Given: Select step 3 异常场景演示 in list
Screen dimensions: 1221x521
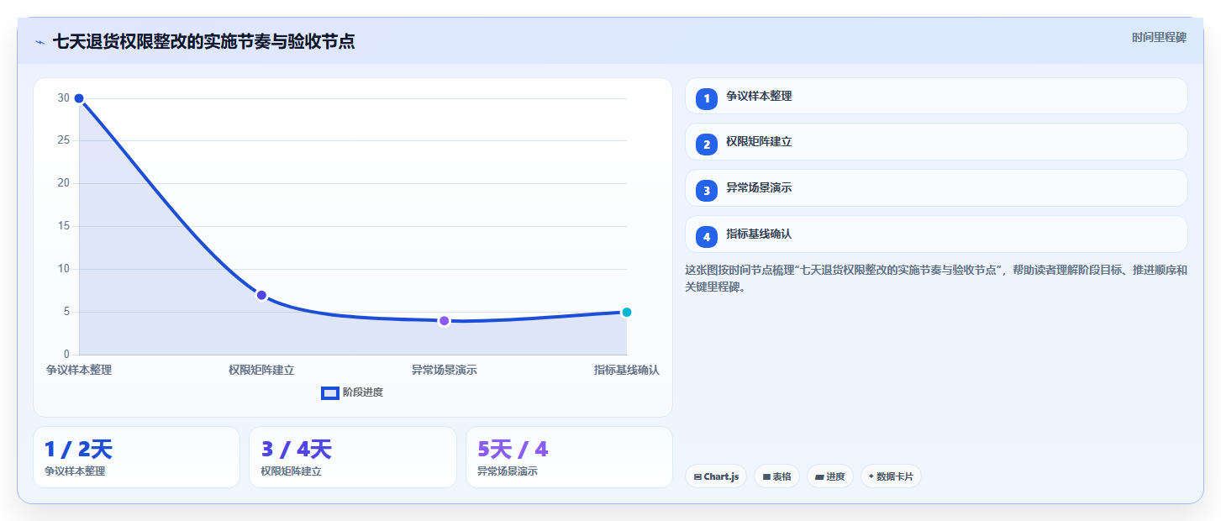Looking at the screenshot, I should pos(936,188).
